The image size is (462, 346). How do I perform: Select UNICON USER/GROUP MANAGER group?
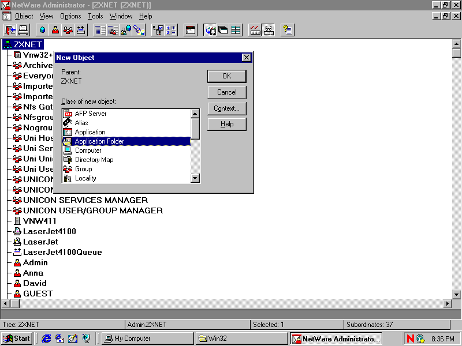pyautogui.click(x=88, y=210)
